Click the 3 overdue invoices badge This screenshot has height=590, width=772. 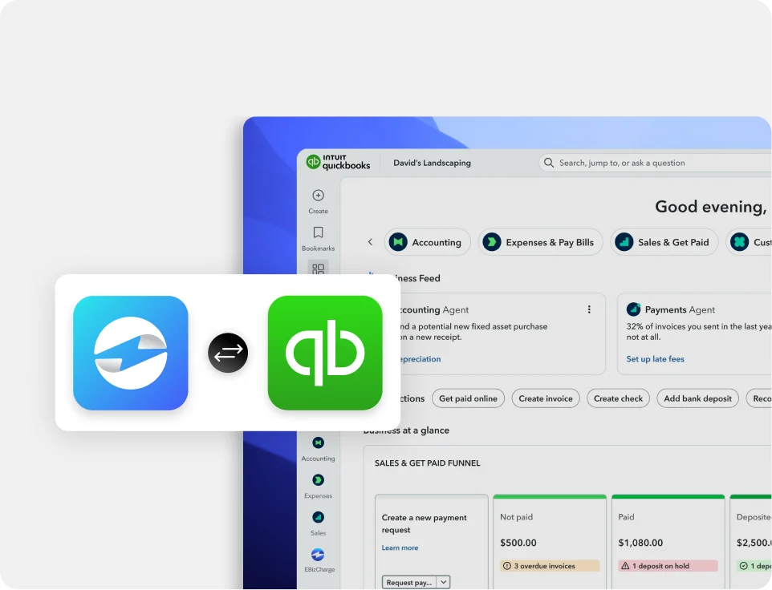pos(550,566)
